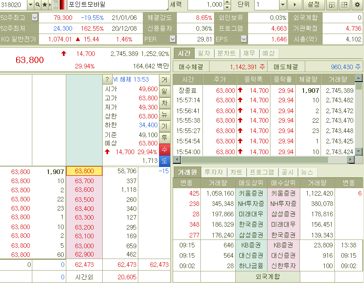
Task: Click the horizontal scroll right arrow
Action: [x=350, y=160]
